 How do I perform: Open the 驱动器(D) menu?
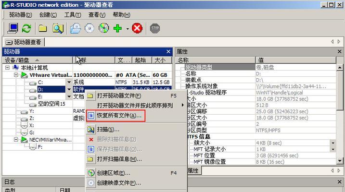click(x=21, y=15)
